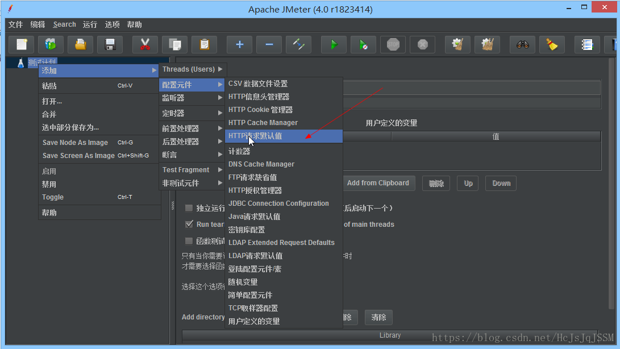Open the Templates toolbar icon
The height and width of the screenshot is (349, 620).
[x=51, y=44]
